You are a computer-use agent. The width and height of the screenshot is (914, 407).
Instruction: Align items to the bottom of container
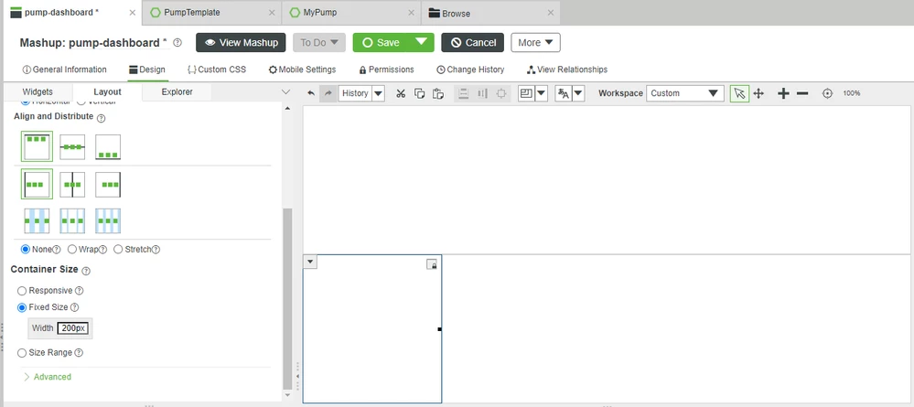click(108, 147)
